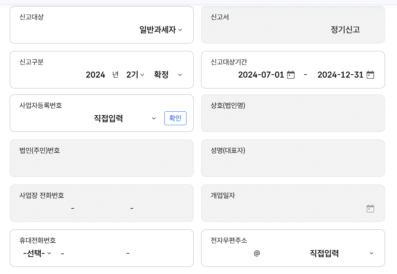Click the 일반과세자 dropdown chevron
Viewport: 397px width, 274px height.
pyautogui.click(x=179, y=30)
